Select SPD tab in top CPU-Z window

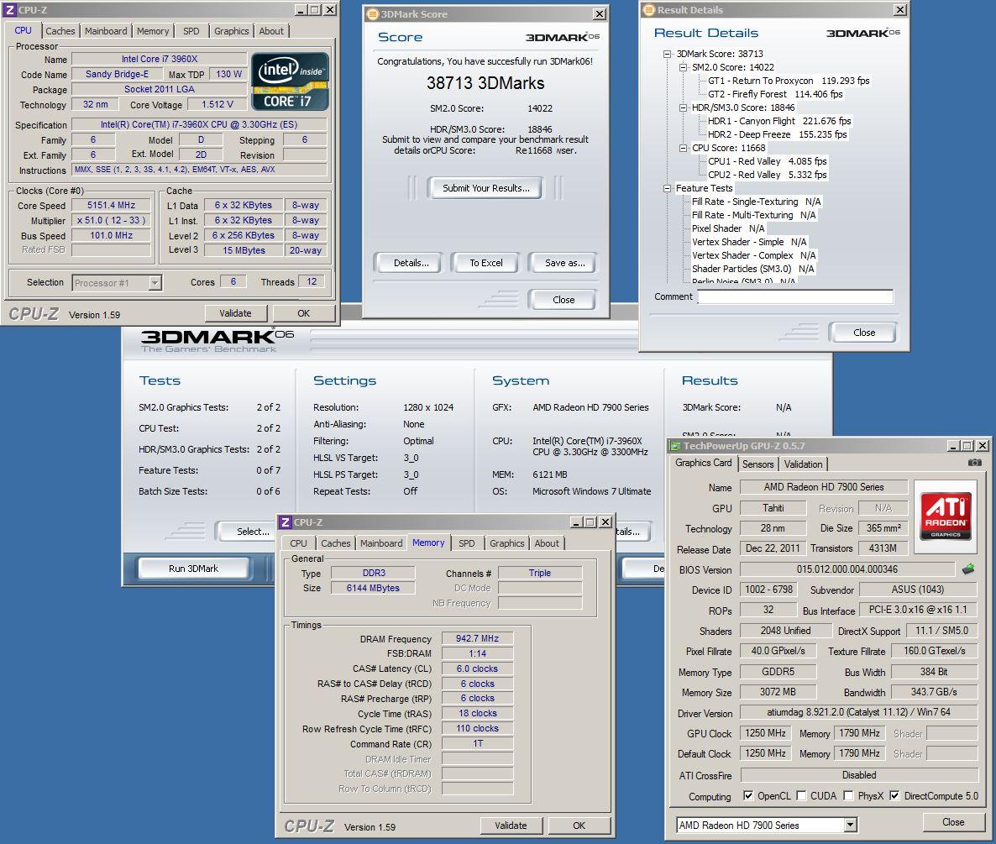click(191, 30)
